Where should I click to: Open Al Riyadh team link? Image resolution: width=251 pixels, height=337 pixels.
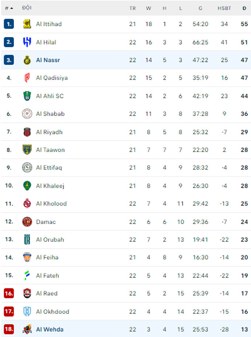(x=49, y=132)
